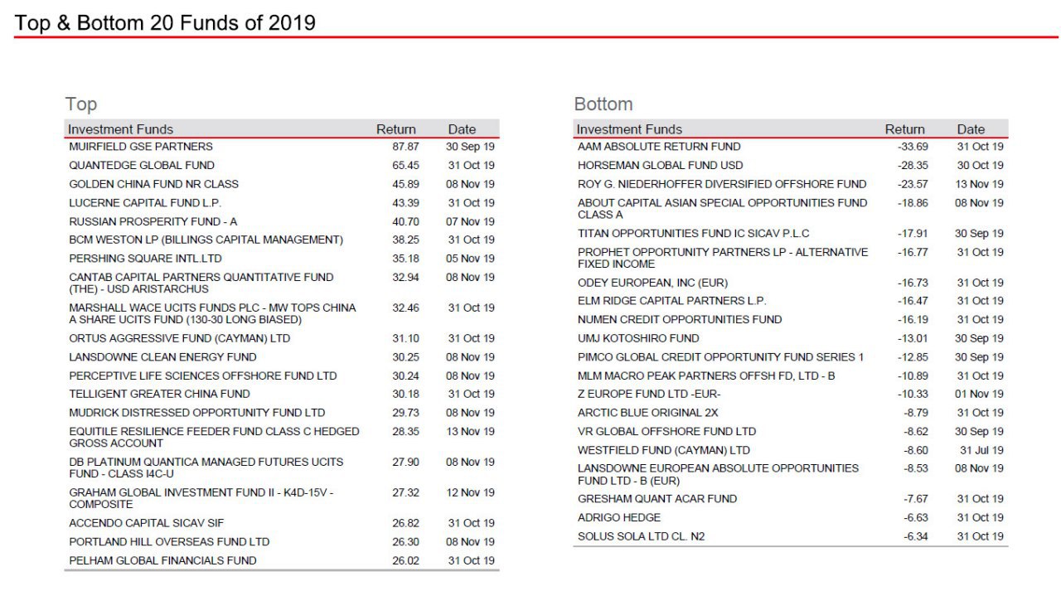Click the Bottom table 'Return' column header
The image size is (1061, 591).
[904, 129]
